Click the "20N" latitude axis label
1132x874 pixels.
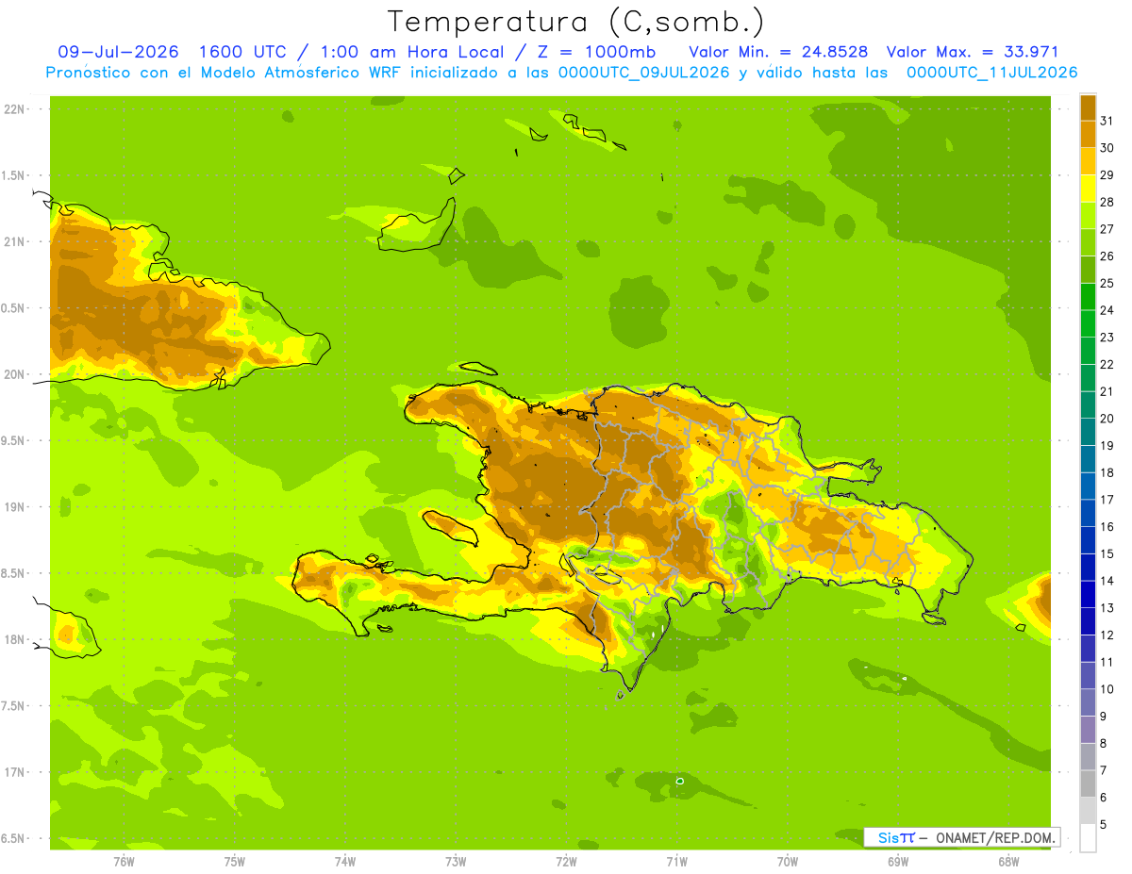point(14,374)
